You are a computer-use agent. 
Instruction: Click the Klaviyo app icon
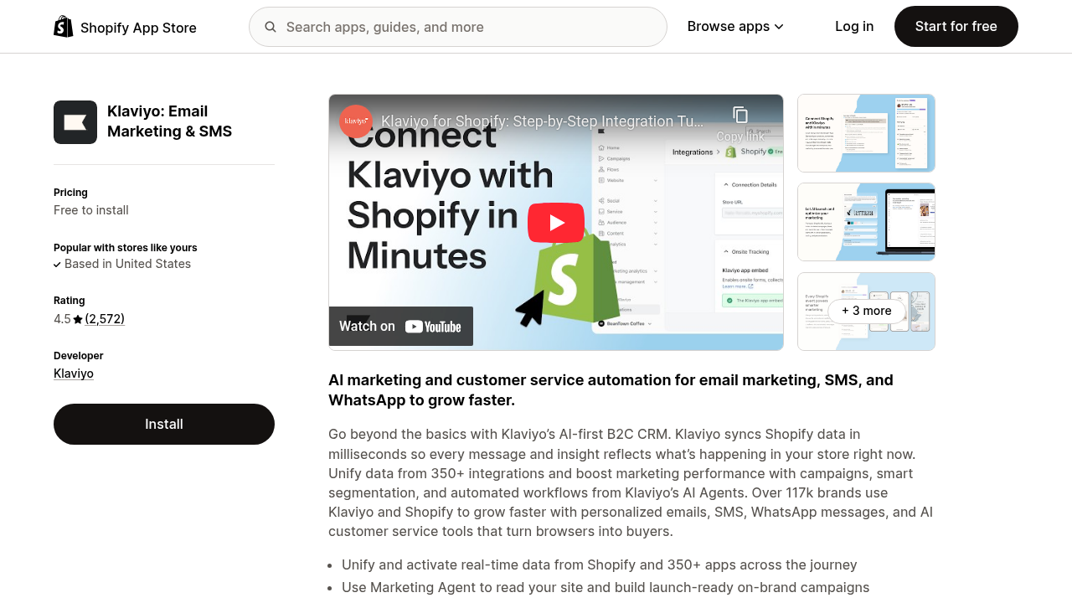(x=75, y=121)
